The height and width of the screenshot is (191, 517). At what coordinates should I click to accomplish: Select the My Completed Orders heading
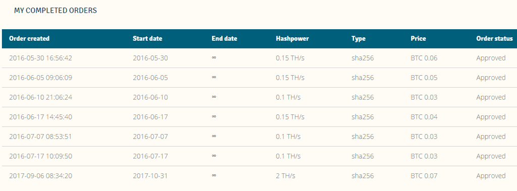(x=56, y=11)
